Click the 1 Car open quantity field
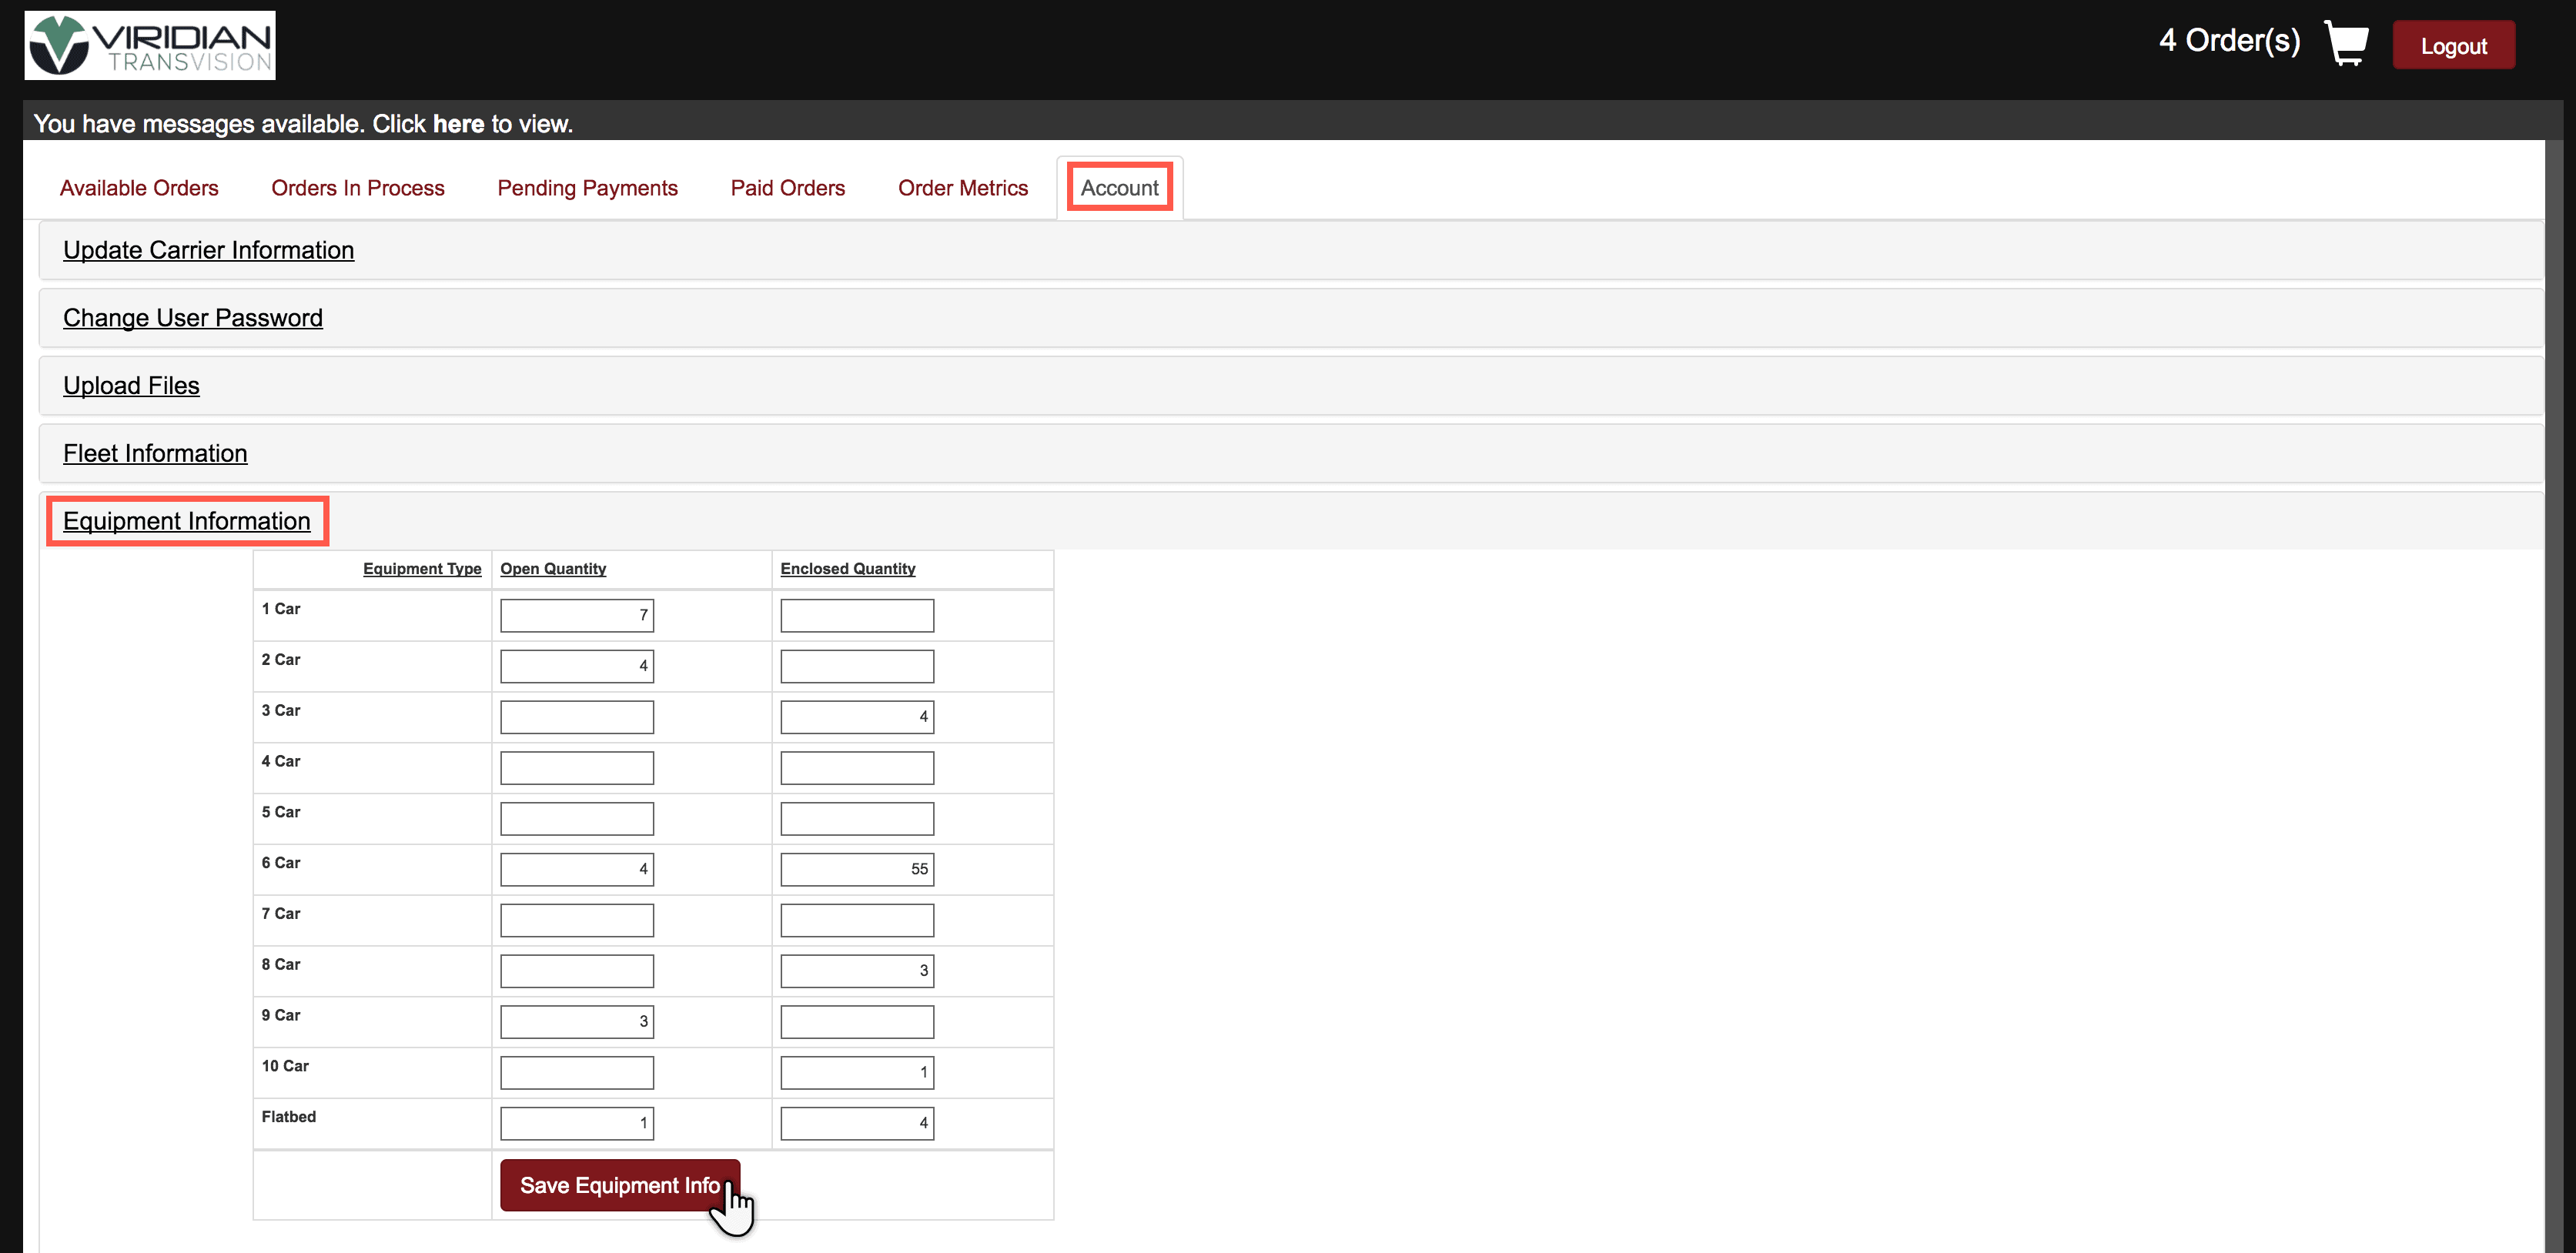 [x=576, y=615]
